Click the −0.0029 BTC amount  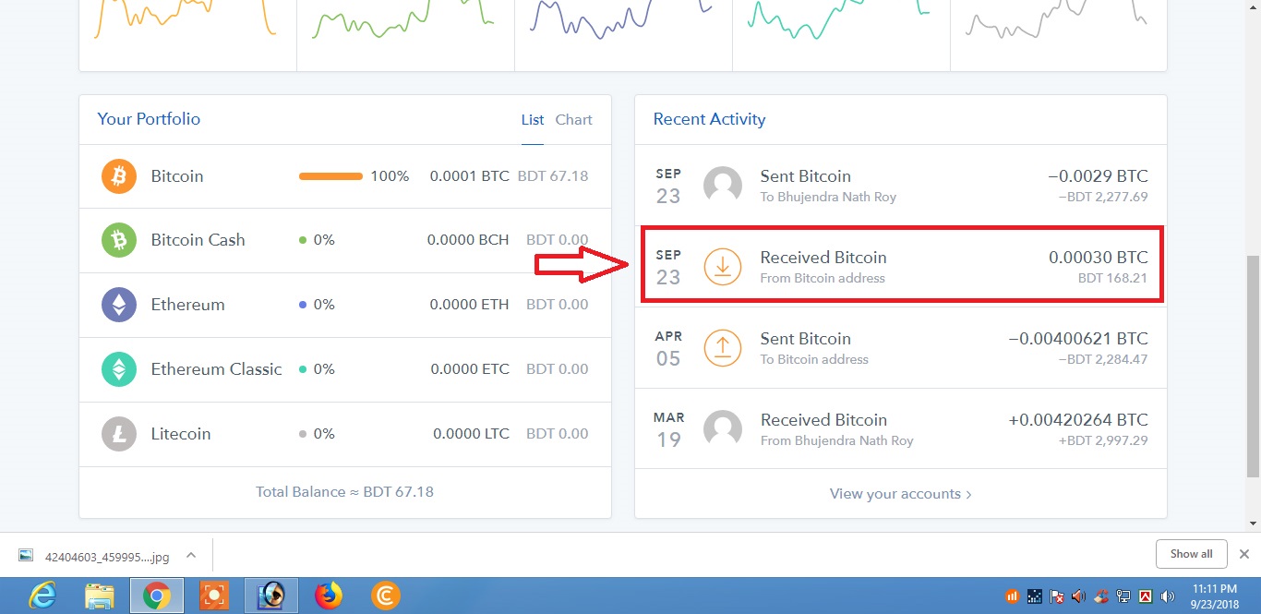[1099, 176]
